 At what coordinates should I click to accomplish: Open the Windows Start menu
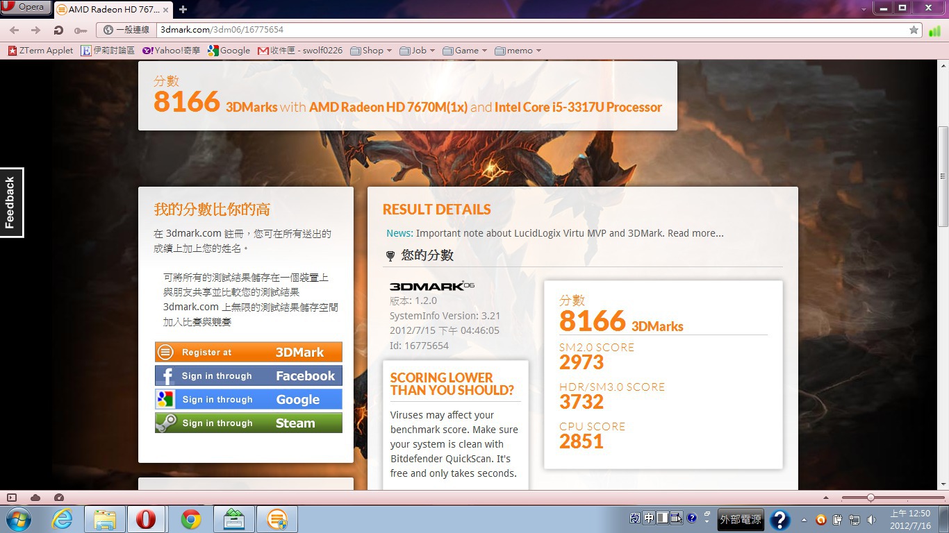(19, 519)
